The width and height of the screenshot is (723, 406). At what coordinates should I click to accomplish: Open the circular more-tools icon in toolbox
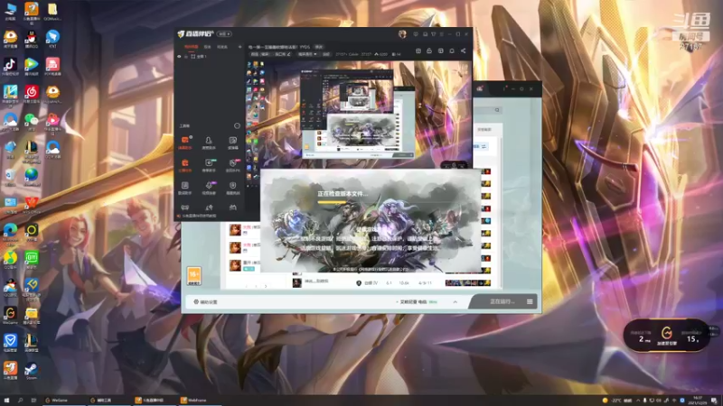tap(237, 125)
